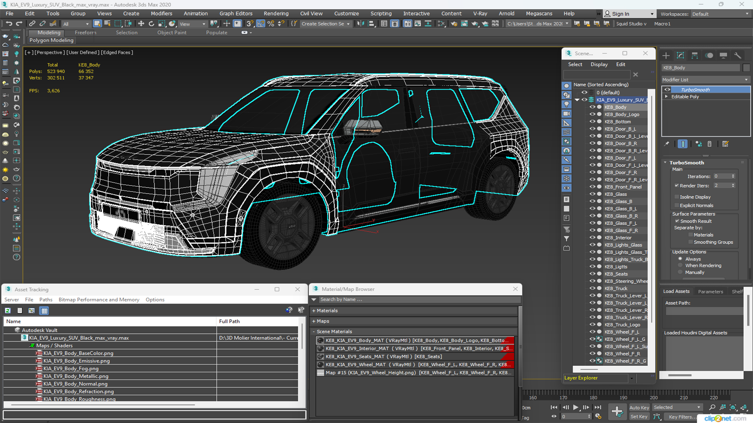Viewport: 753px width, 423px height.
Task: Click the Auto Key button
Action: click(x=639, y=408)
